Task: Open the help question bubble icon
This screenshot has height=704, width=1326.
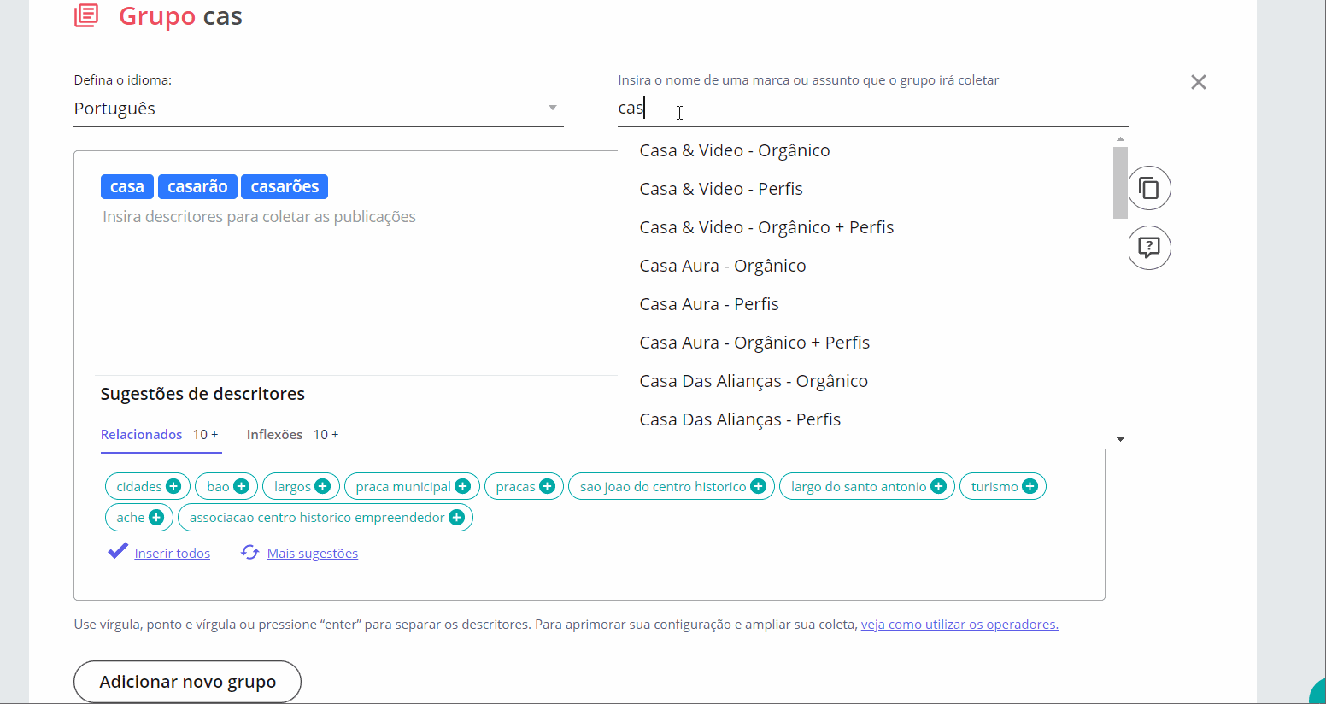Action: pos(1149,248)
